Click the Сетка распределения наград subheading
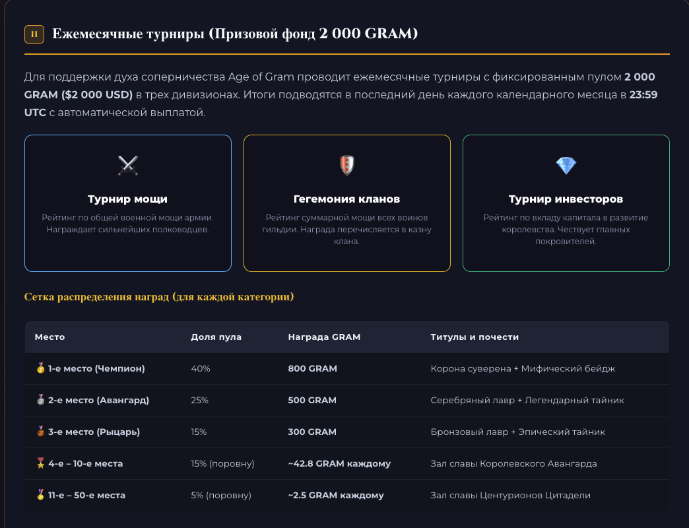Screen dimensions: 689x528 click(x=159, y=297)
